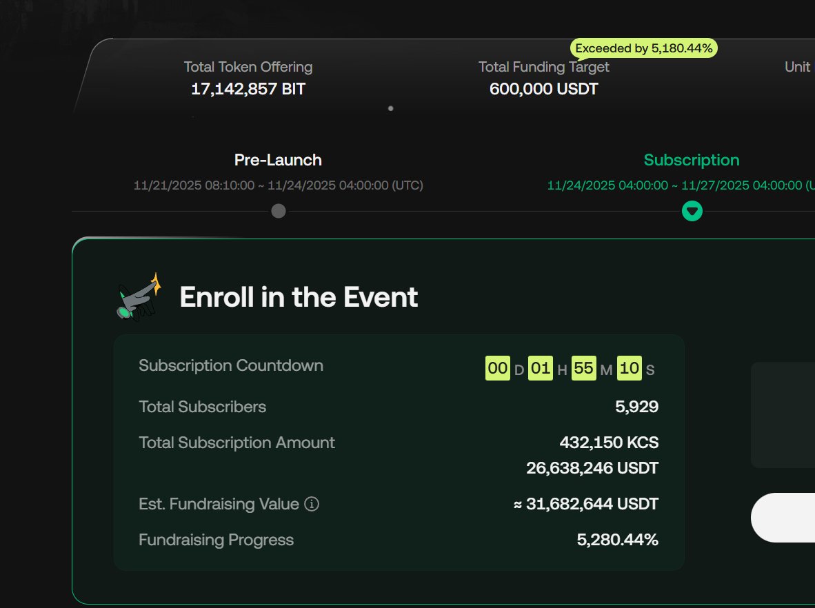815x608 pixels.
Task: Click the Total Funding Target label
Action: click(x=543, y=67)
